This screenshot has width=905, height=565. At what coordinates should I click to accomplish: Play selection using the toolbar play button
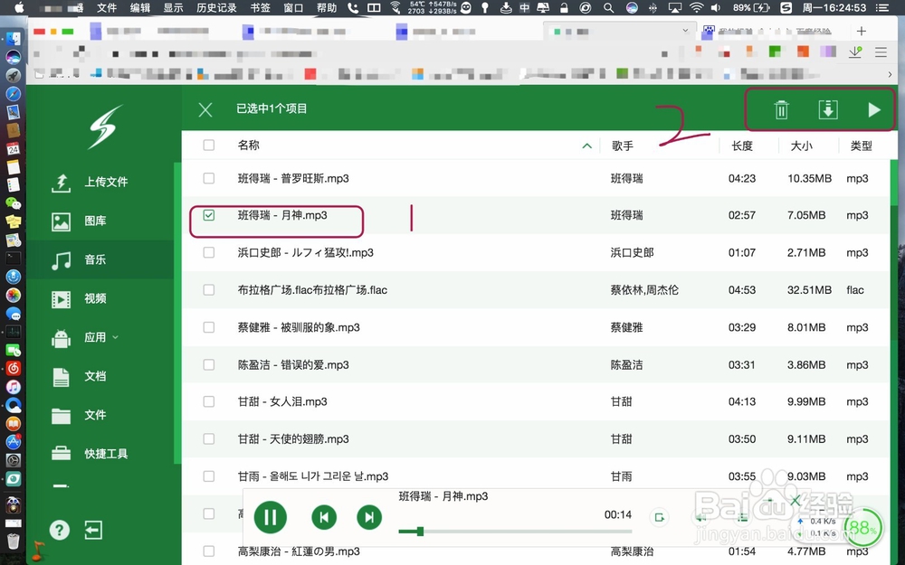pyautogui.click(x=873, y=109)
